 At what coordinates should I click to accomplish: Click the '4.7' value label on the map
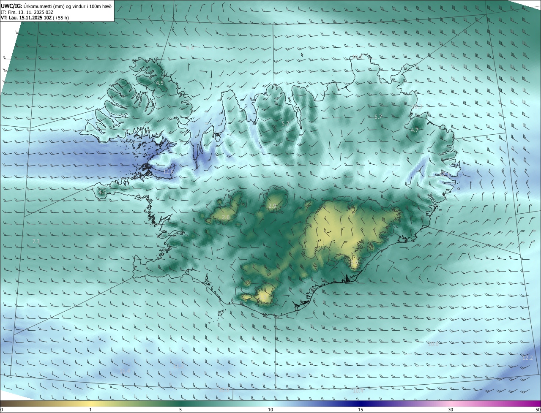pos(415,130)
